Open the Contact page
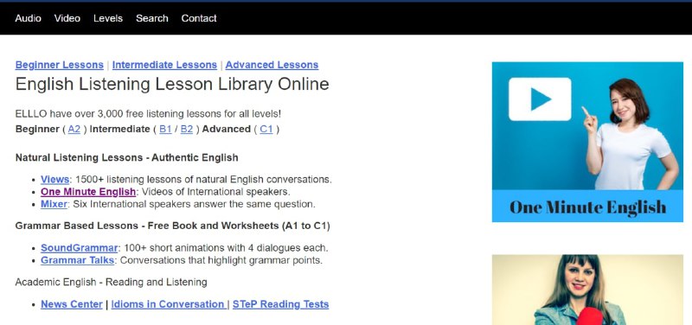Screen dimensions: 692x325 point(199,18)
